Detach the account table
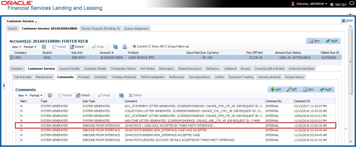Image resolution: width=356 pixels, height=147 pixels. (77, 47)
